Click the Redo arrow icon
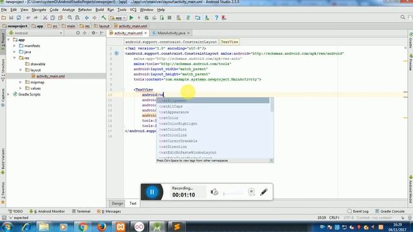Screen dimensions: 413x232 tap(35, 18)
